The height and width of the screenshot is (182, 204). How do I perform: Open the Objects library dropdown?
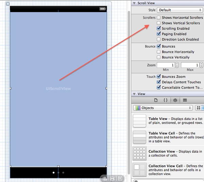click(x=163, y=108)
